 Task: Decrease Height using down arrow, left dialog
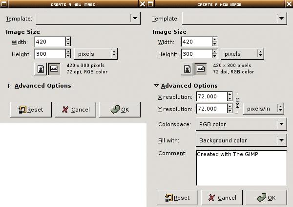(68, 56)
